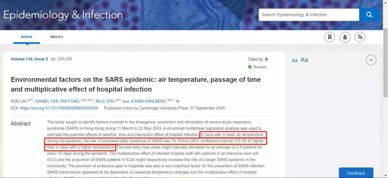Viewport: 388px width, 178px height.
Task: Expand the author list plus icon
Action: pyautogui.click(x=177, y=101)
